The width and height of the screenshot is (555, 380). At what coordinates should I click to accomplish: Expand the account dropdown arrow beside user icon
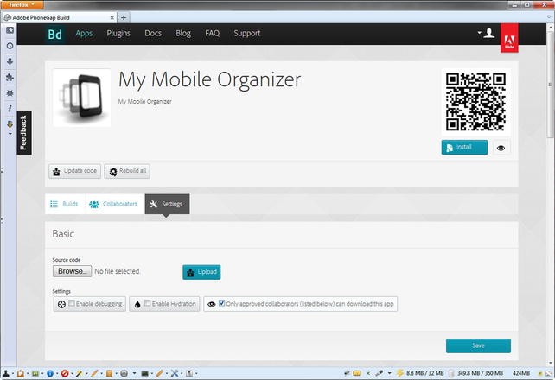479,33
